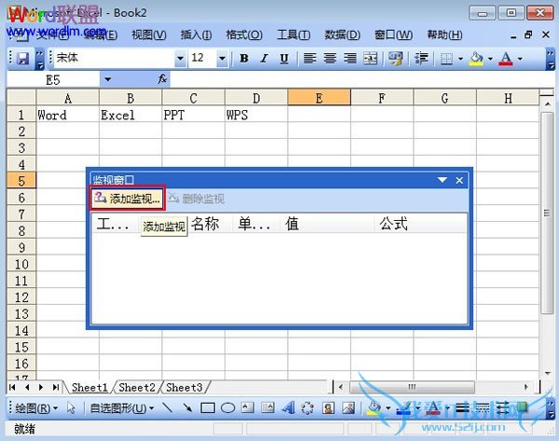Expand the Name Box dropdown arrow
The width and height of the screenshot is (559, 441).
tap(108, 79)
